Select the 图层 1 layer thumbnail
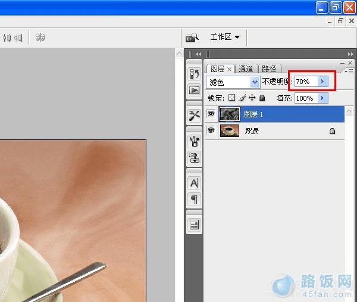Image resolution: width=357 pixels, height=302 pixels. 230,114
